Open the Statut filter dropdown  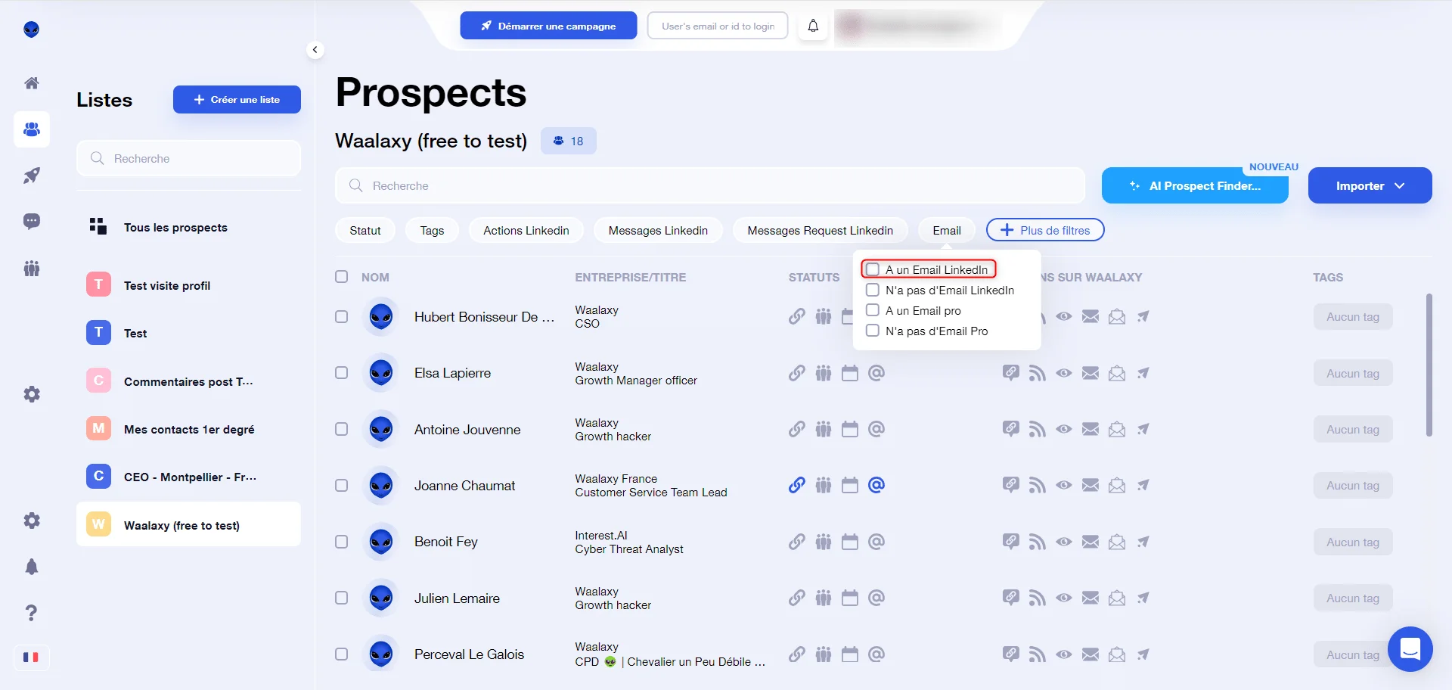(365, 230)
